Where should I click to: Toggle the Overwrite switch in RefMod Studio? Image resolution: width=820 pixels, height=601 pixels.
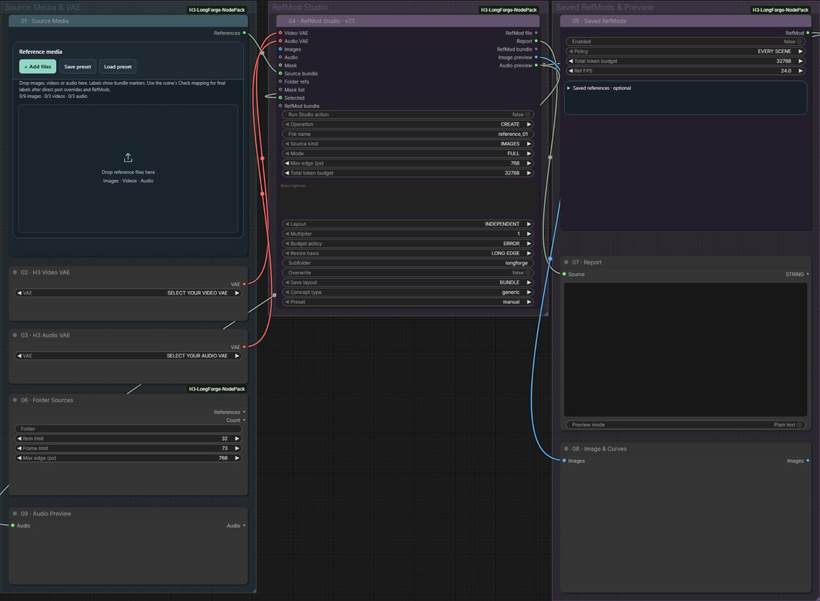[x=528, y=272]
